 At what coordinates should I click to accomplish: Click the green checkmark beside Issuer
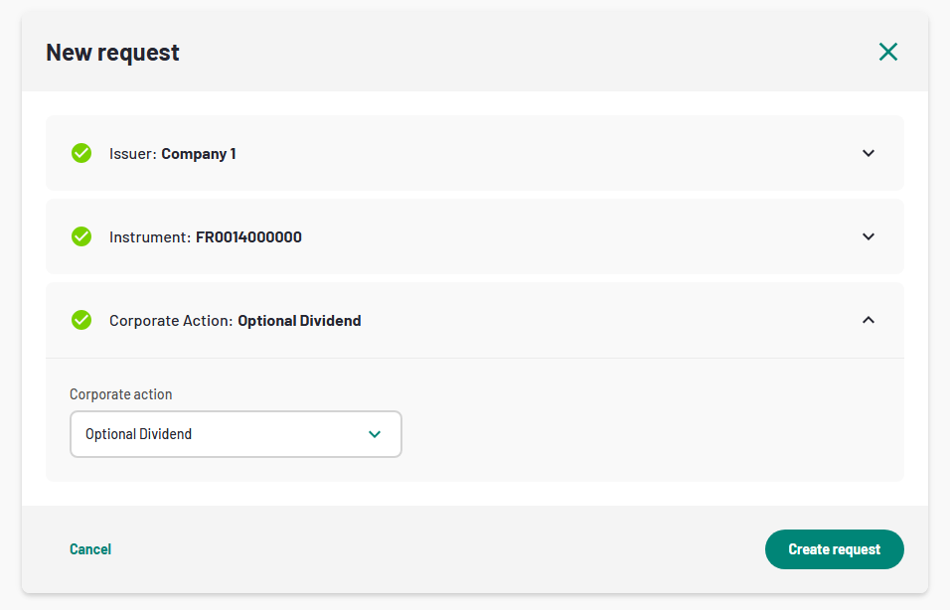81,153
